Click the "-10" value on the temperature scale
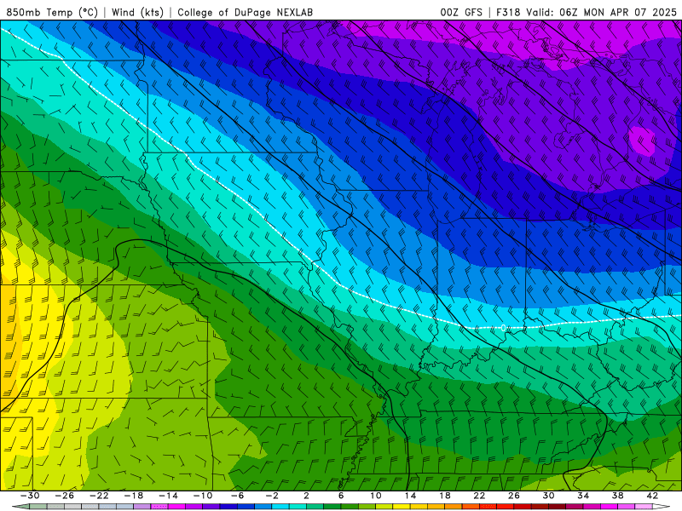Viewport: 682px width, 511px height. pos(203,496)
